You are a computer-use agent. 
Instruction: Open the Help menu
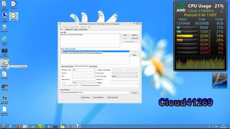pyautogui.click(x=89, y=27)
